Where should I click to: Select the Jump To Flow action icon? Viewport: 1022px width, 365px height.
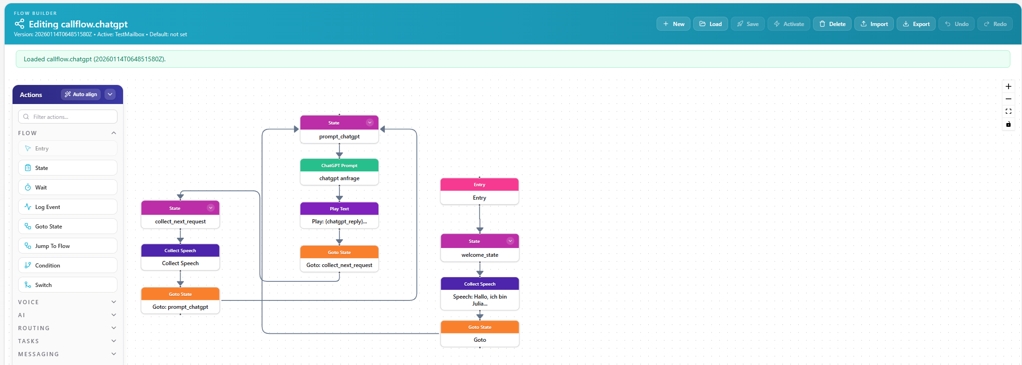pyautogui.click(x=28, y=246)
